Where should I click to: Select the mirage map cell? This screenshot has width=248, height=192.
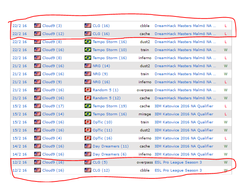(145, 114)
